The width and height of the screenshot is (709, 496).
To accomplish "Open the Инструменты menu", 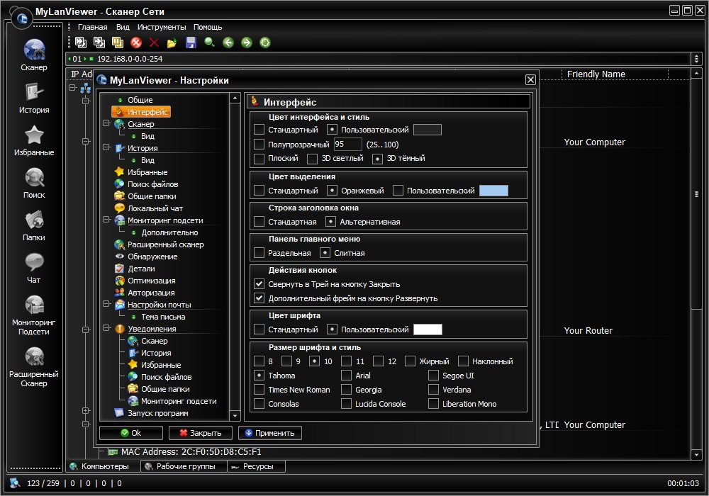I will point(161,27).
